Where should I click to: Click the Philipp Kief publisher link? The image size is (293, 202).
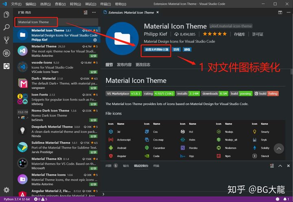[155, 34]
